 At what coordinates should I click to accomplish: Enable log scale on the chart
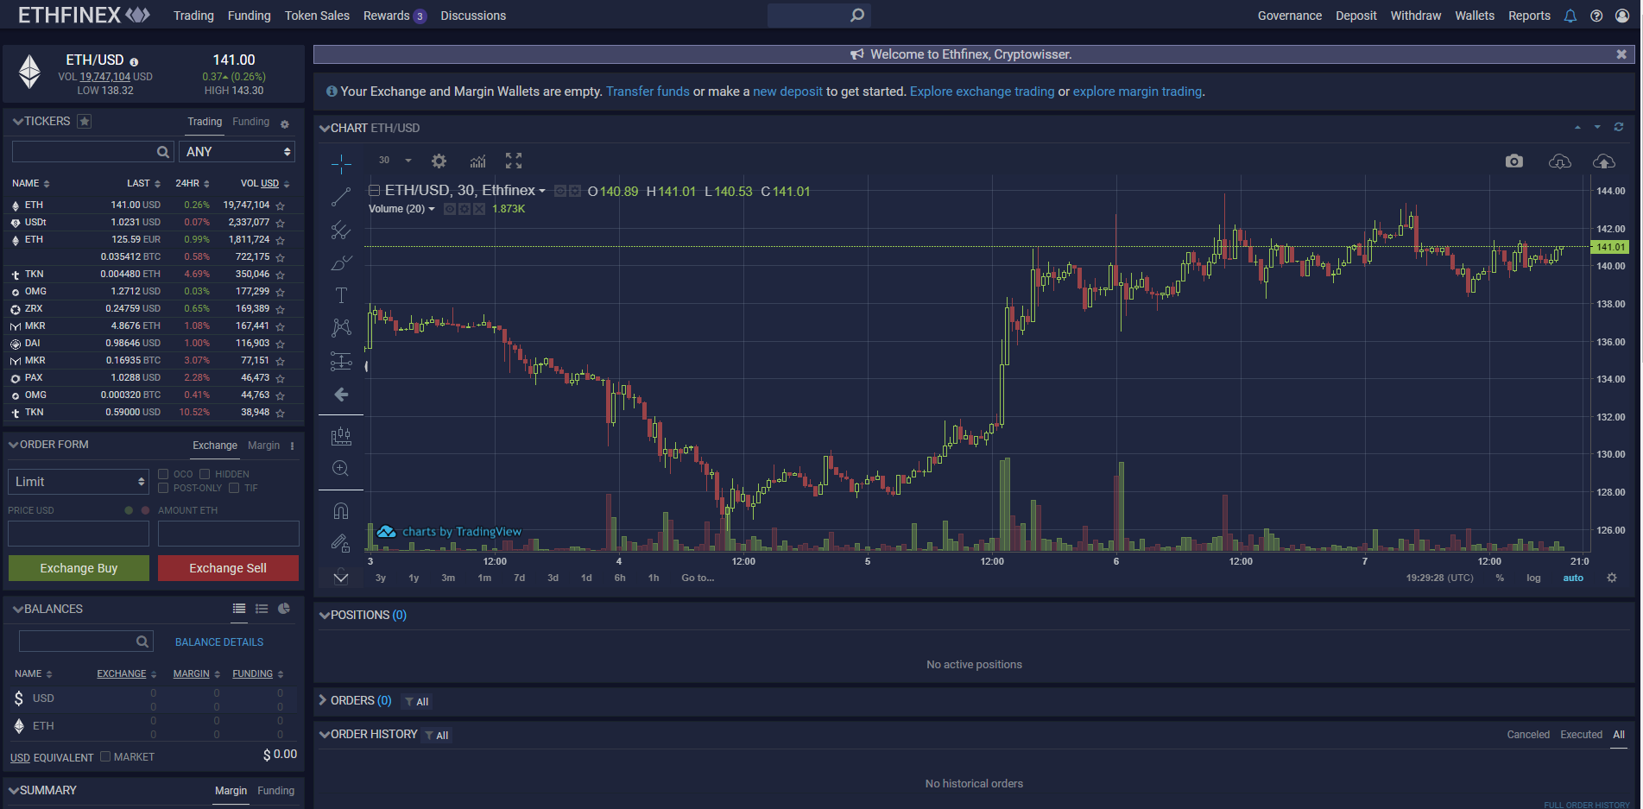point(1533,578)
